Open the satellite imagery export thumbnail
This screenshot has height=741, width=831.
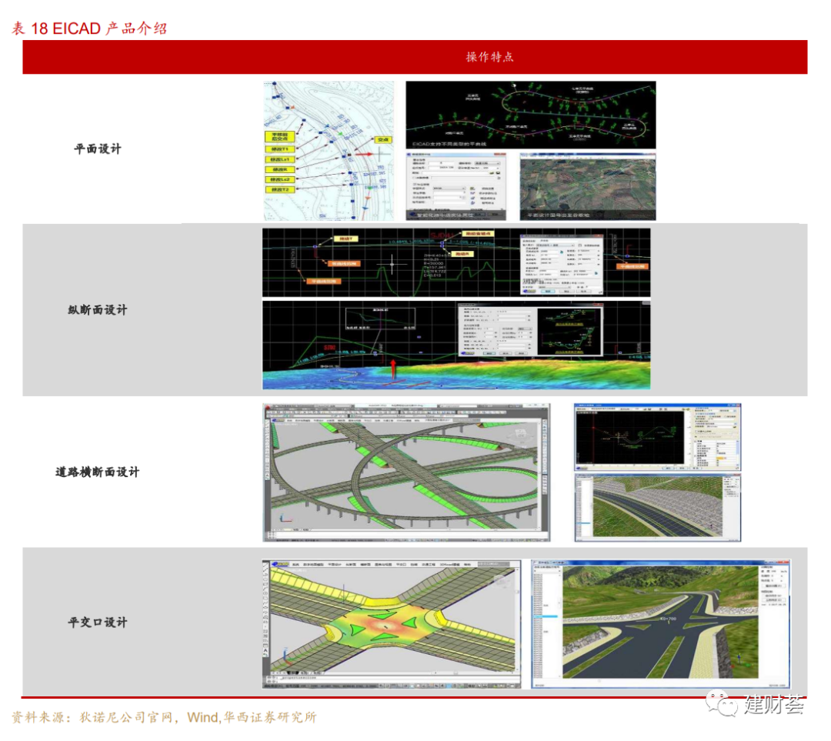click(588, 186)
